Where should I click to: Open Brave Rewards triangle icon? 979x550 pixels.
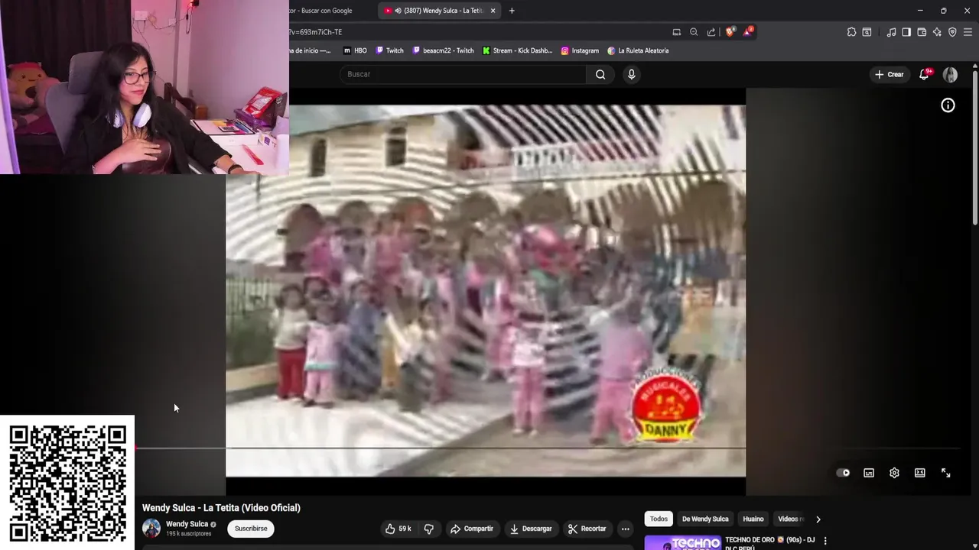coord(747,32)
